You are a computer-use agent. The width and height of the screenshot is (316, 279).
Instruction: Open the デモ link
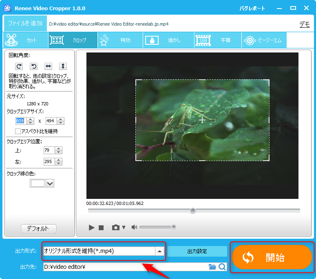point(305,24)
